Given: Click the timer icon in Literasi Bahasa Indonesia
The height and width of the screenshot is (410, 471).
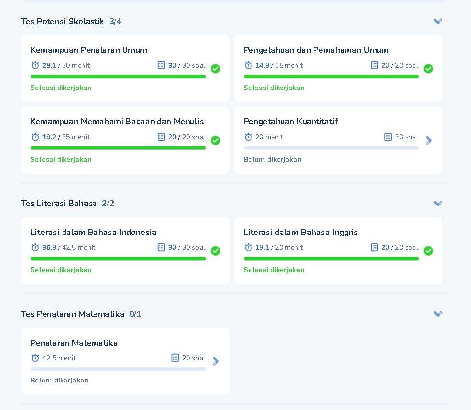Looking at the screenshot, I should tap(35, 247).
